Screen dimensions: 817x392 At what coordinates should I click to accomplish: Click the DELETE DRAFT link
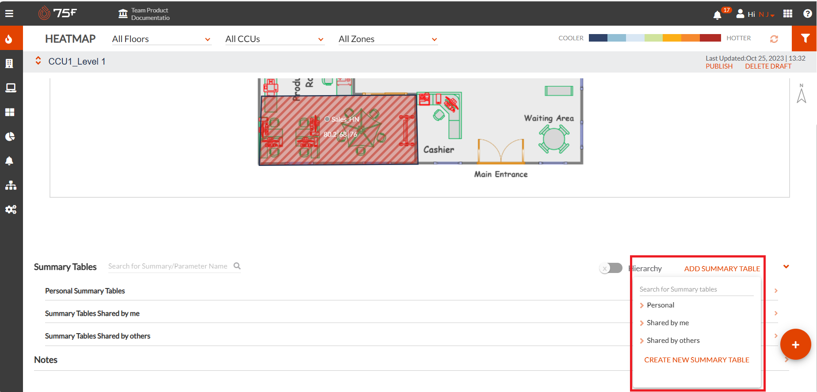768,66
